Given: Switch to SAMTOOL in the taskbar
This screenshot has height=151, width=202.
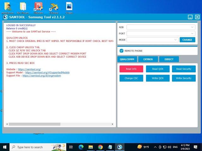Looking at the screenshot, I should tap(120, 147).
